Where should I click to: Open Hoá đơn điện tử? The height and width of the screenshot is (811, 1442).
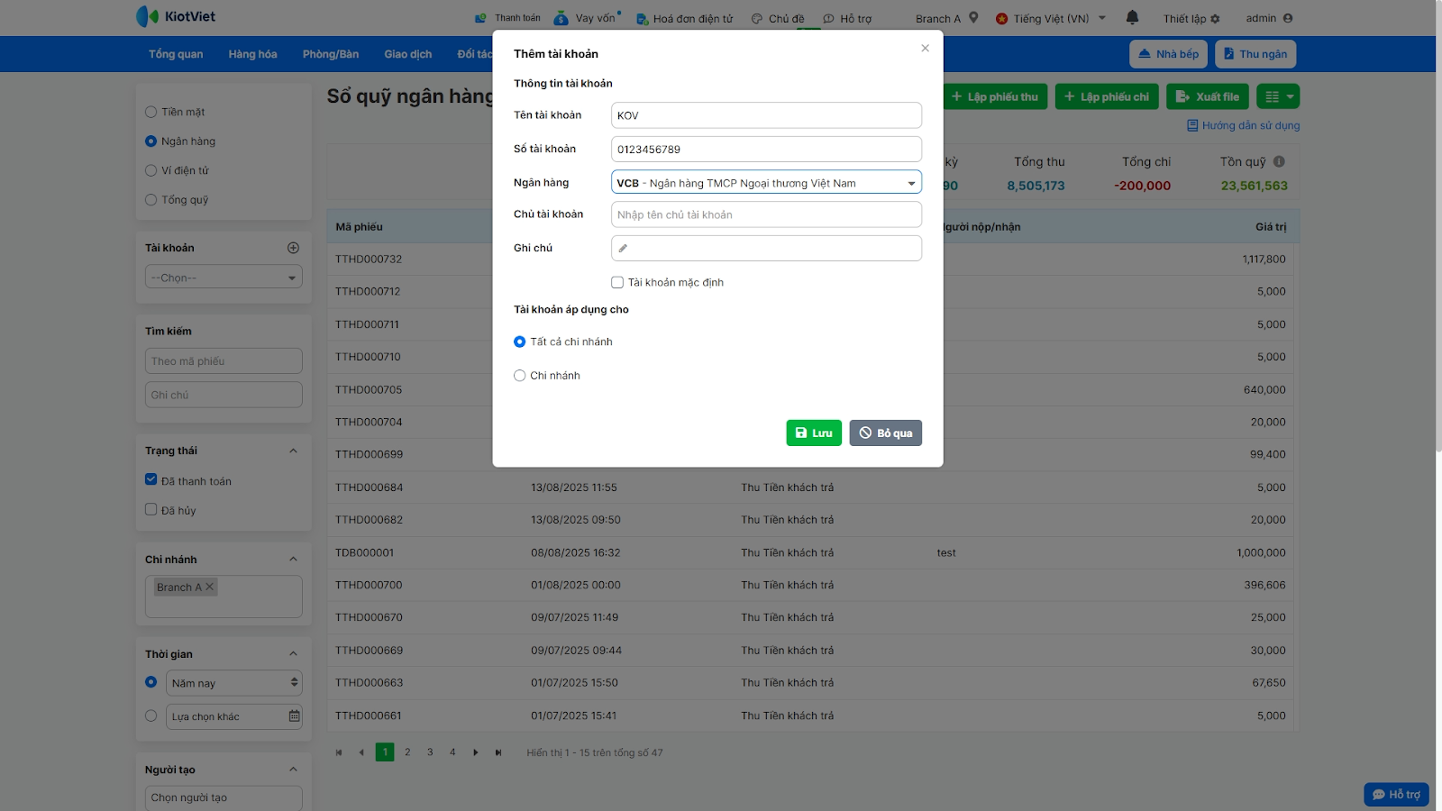click(685, 18)
